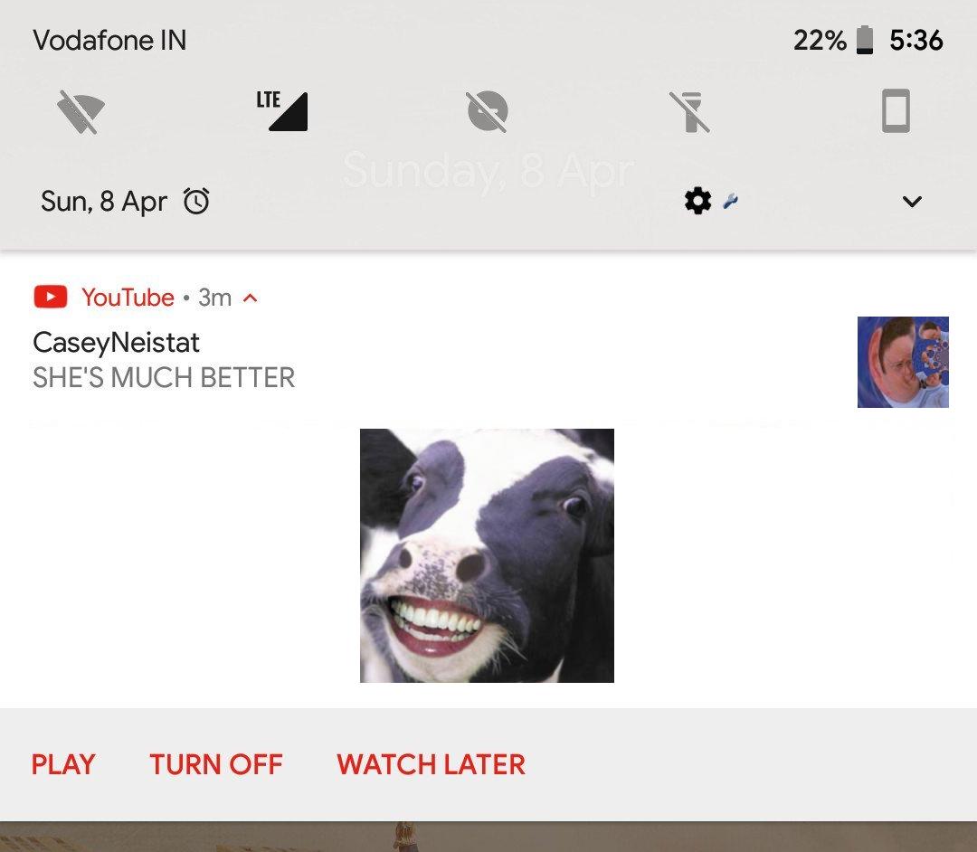Tap the alarm clock icon
Image resolution: width=977 pixels, height=852 pixels.
pyautogui.click(x=196, y=201)
